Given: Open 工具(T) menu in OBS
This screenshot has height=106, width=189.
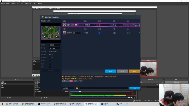Looking at the screenshot, I should [x=34, y=3].
